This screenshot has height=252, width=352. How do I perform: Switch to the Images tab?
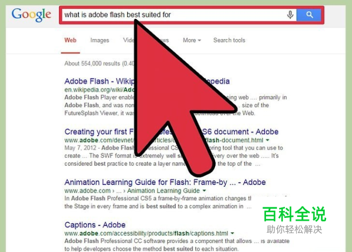[100, 40]
